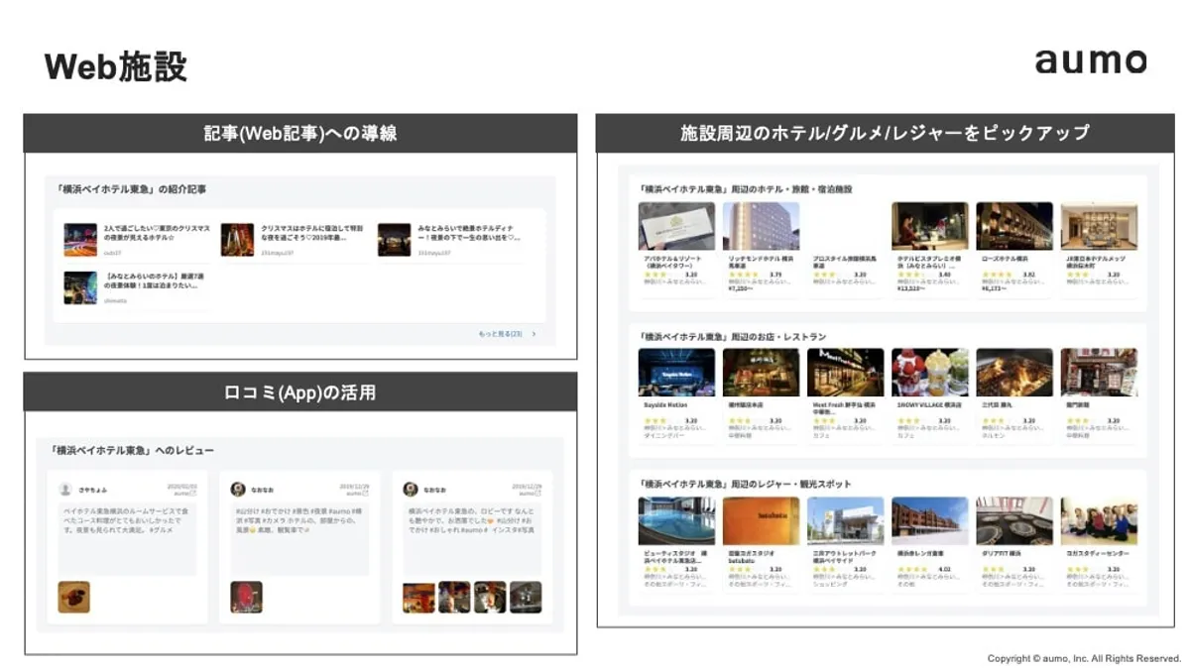Open the 横浜赤レンガ倉庫 photo
Screen dimensions: 1190x670
click(x=930, y=520)
